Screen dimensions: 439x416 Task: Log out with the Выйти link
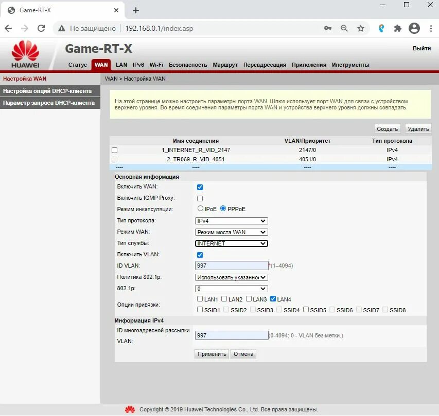point(422,48)
